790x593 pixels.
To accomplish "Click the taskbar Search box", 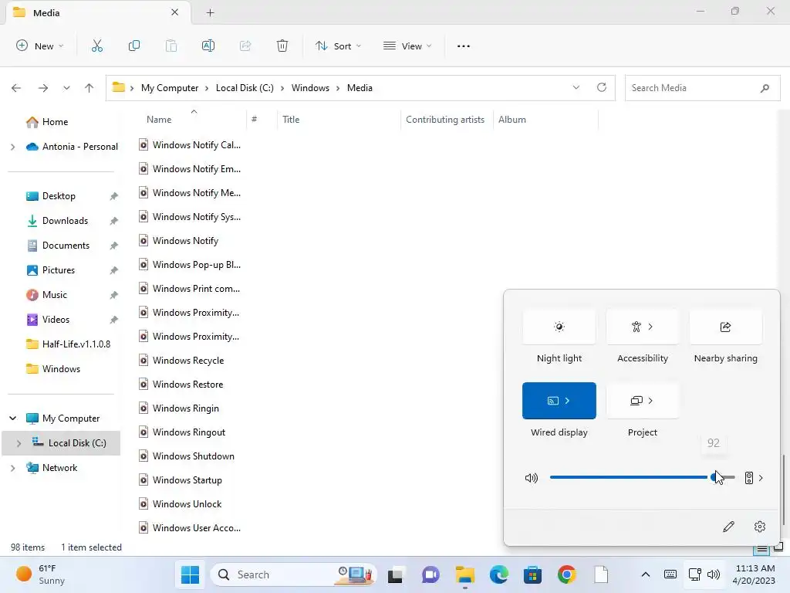I will (x=293, y=574).
